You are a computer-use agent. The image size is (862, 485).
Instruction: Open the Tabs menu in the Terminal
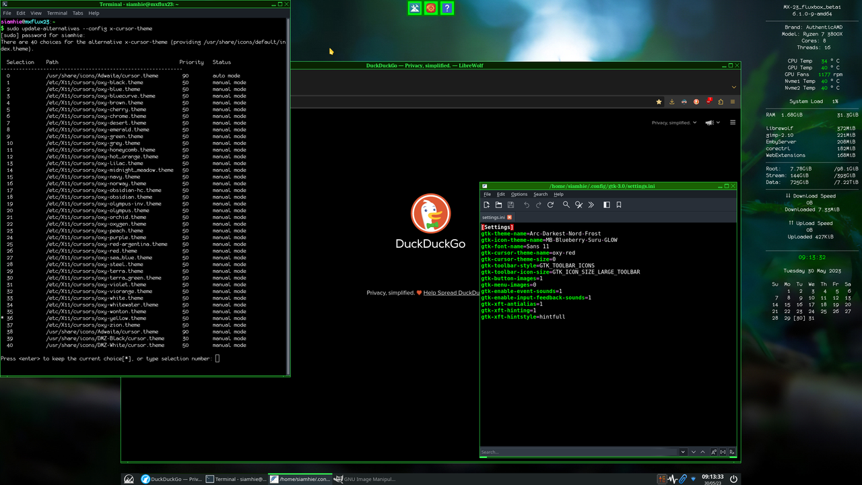(x=77, y=13)
